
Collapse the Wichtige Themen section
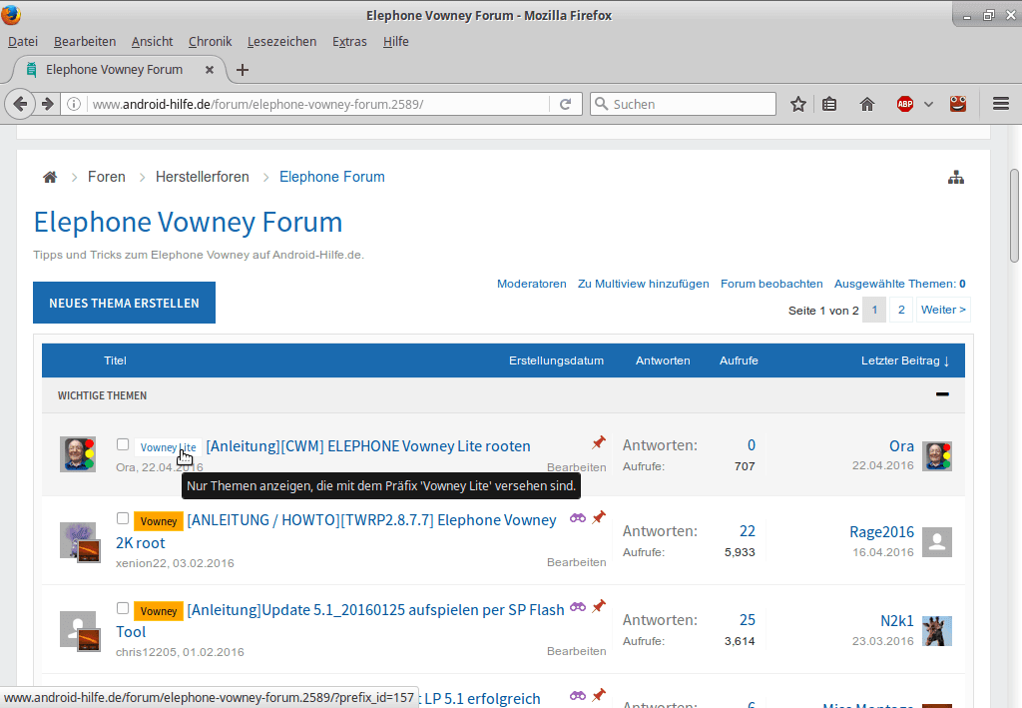click(942, 394)
